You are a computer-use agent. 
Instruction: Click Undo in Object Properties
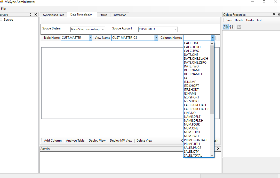(250, 20)
